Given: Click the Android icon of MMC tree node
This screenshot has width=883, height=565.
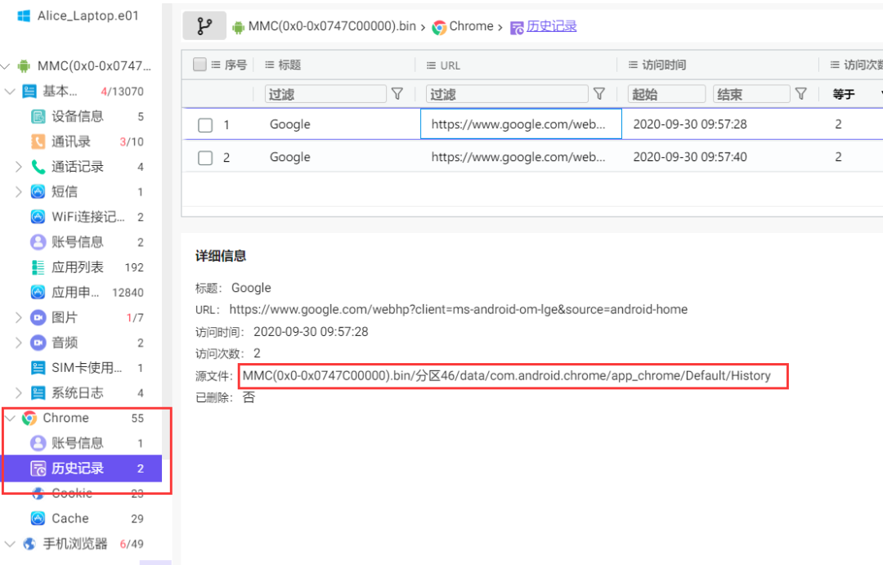Looking at the screenshot, I should (24, 66).
